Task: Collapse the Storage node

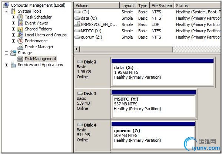Action: pyautogui.click(x=7, y=53)
